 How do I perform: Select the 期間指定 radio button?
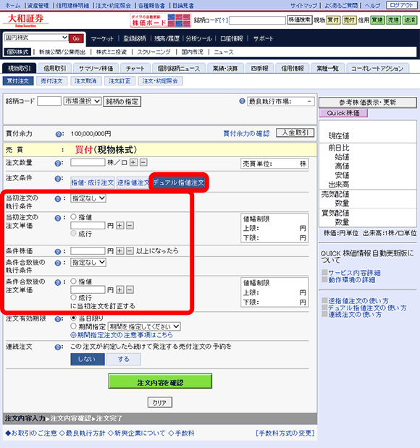coord(73,326)
